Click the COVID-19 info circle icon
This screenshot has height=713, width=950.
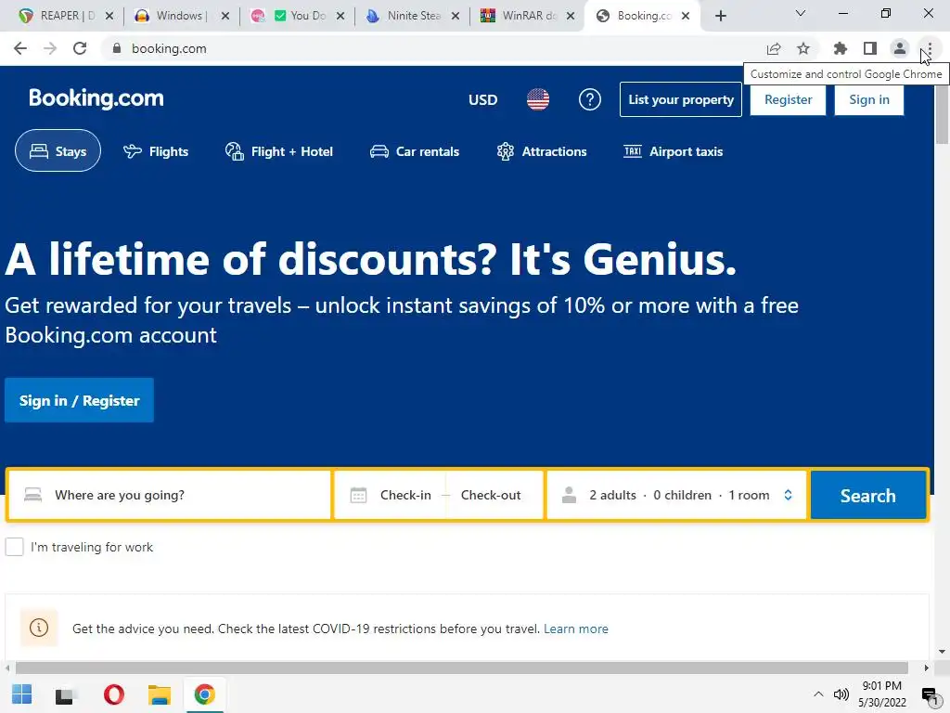pyautogui.click(x=39, y=628)
